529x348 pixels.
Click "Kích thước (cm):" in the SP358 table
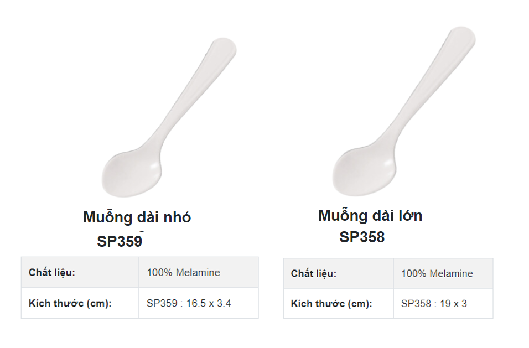point(331,304)
